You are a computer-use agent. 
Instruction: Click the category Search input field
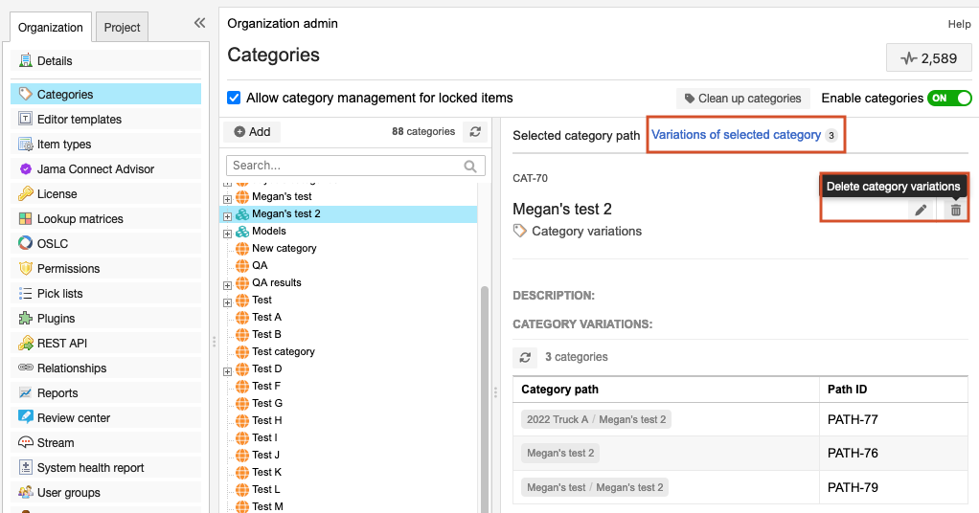(345, 166)
